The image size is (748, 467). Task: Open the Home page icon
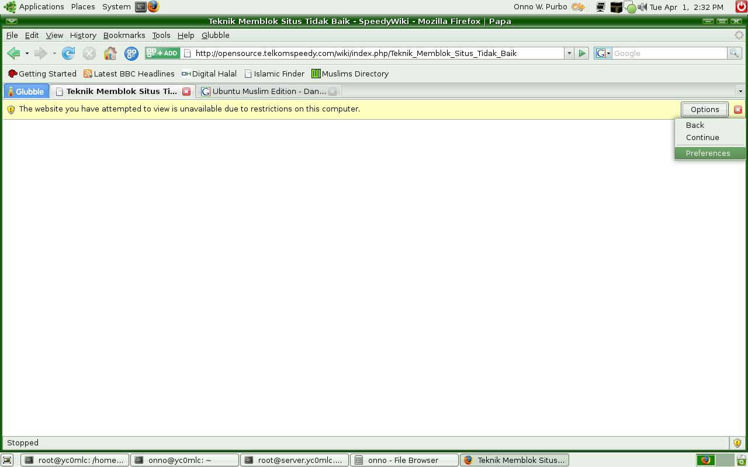[110, 53]
